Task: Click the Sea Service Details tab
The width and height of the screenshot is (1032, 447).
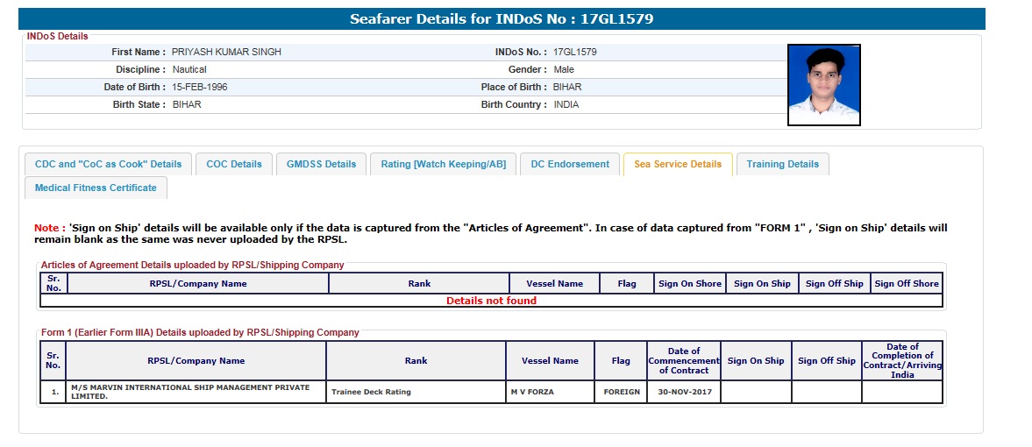Action: tap(677, 164)
